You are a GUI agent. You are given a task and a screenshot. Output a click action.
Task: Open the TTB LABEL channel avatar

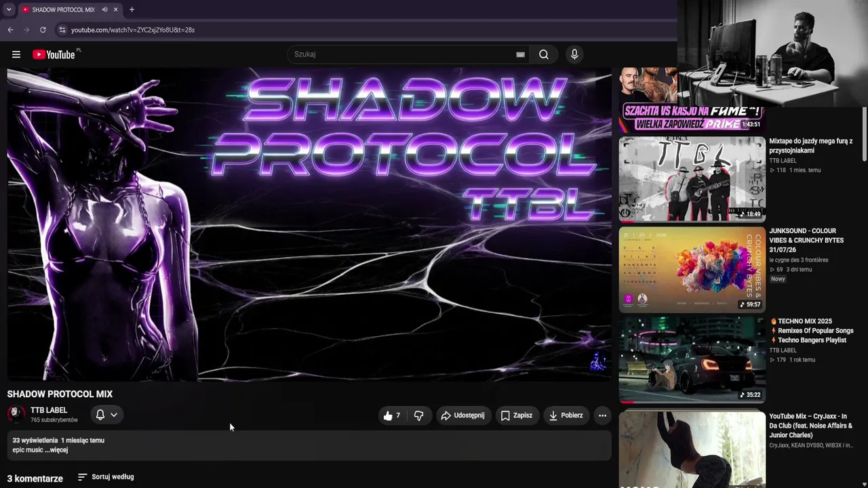16,414
